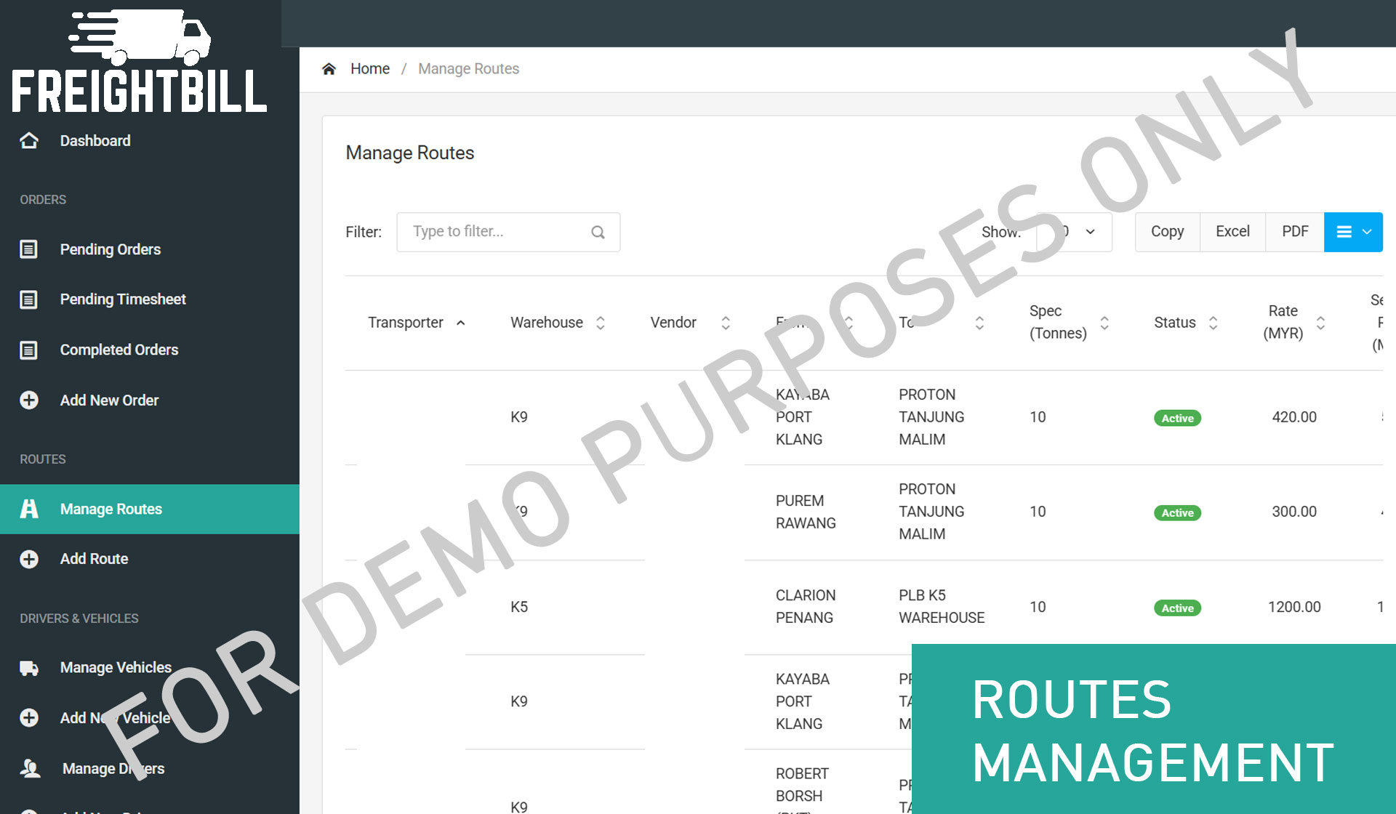Sort by Rate (MYR) column
Viewport: 1396px width, 814px height.
pos(1294,323)
